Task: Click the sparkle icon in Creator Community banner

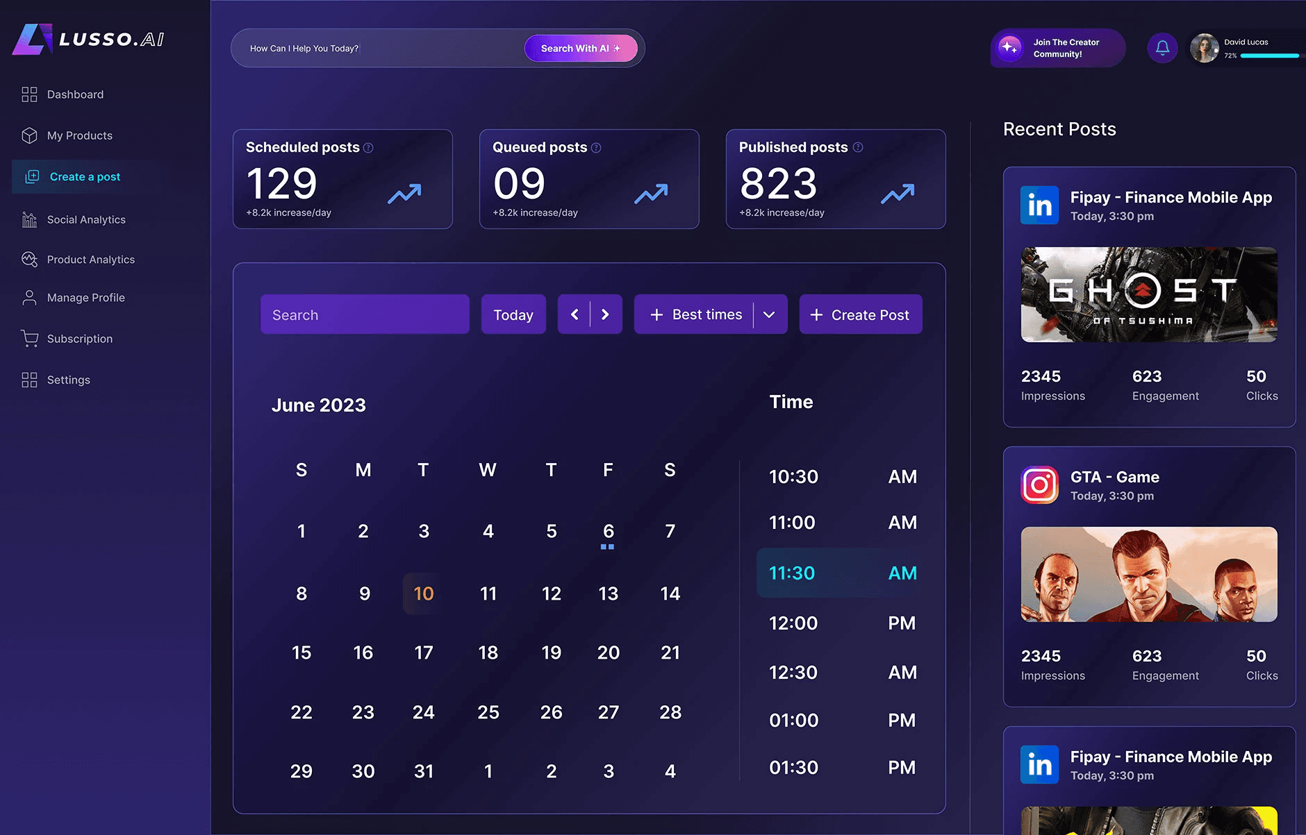Action: [1009, 48]
